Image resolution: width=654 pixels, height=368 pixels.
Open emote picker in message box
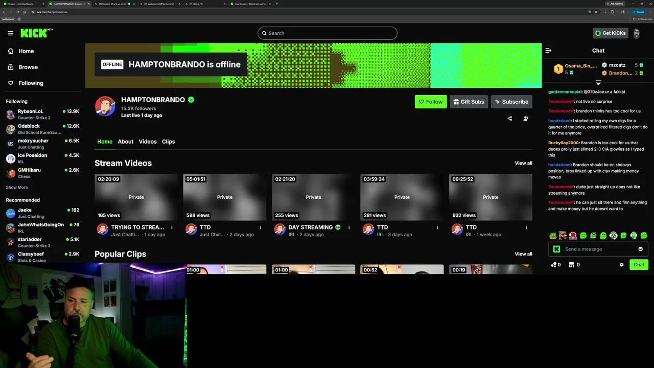tap(640, 249)
